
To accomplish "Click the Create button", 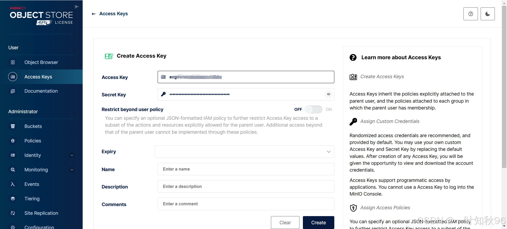I will pos(318,223).
